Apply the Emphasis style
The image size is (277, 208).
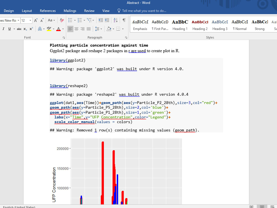click(x=140, y=25)
